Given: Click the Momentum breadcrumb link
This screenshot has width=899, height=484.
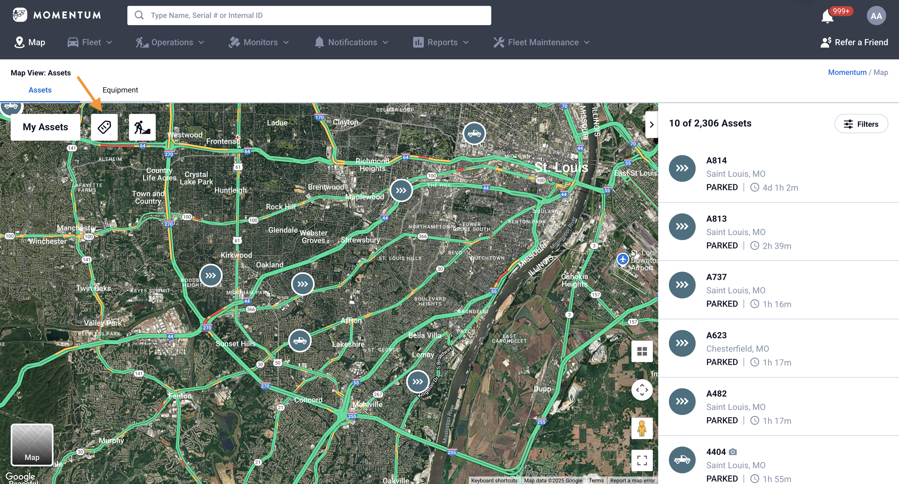Looking at the screenshot, I should 847,72.
